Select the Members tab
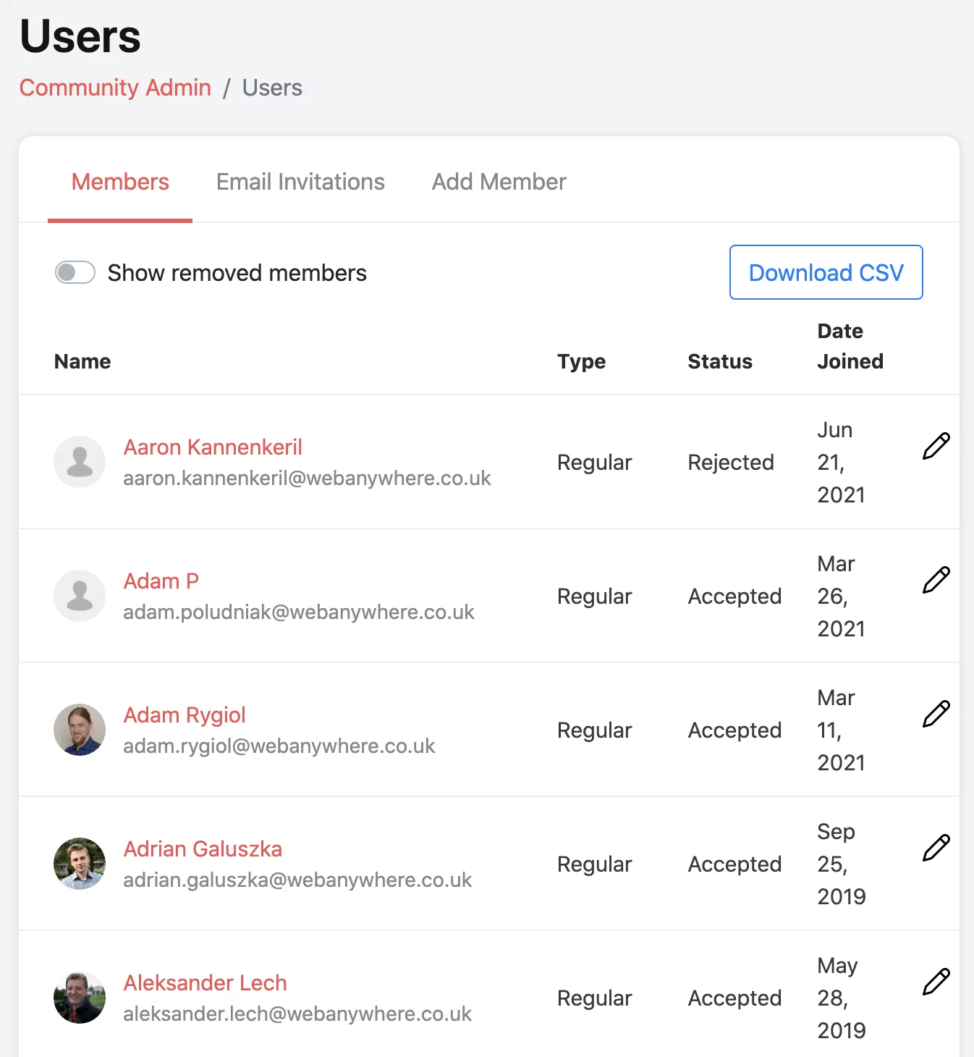Screen dimensions: 974x1057 coord(120,182)
